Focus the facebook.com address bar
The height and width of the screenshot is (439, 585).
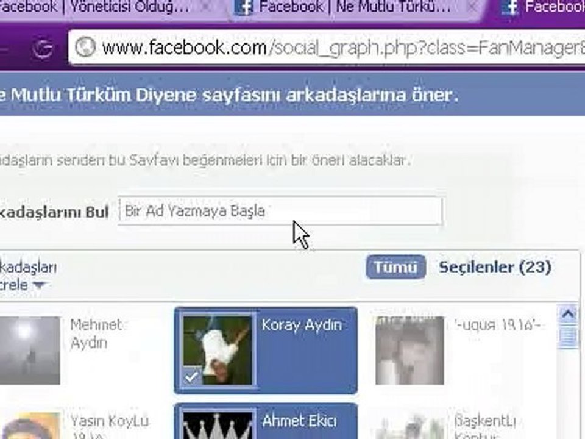327,48
